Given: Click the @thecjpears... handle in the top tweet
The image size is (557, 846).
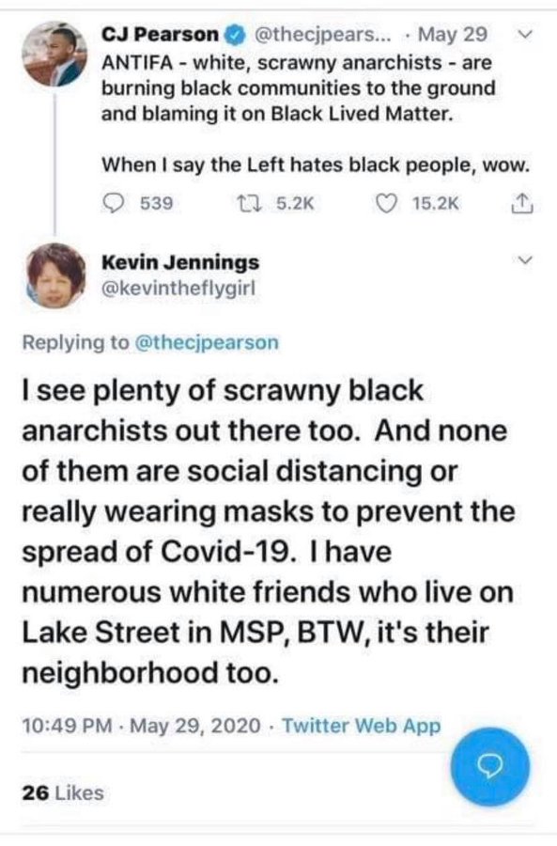Looking at the screenshot, I should 317,35.
